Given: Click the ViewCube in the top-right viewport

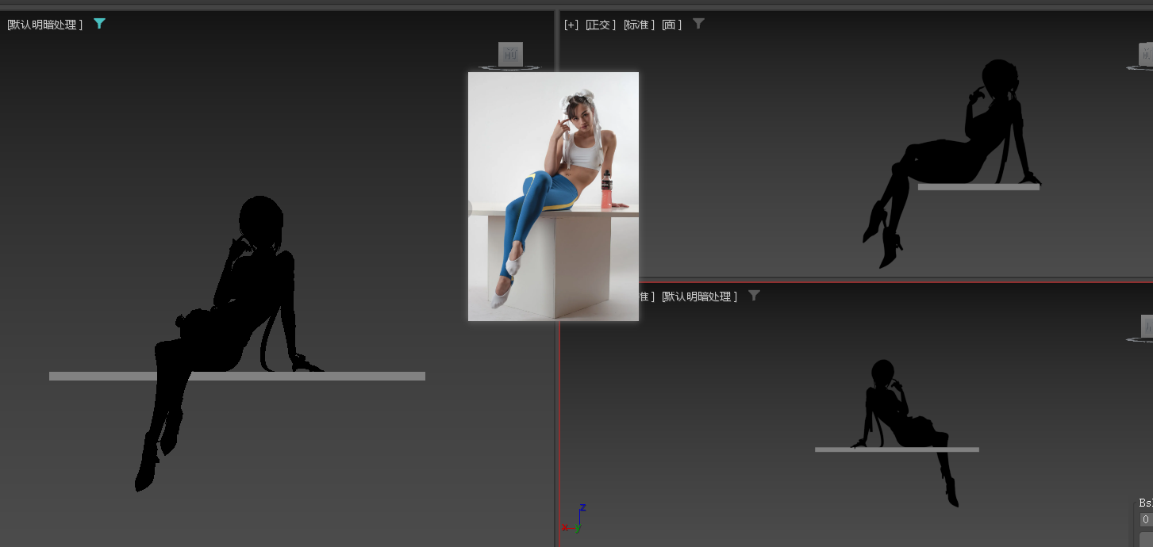Looking at the screenshot, I should click(1145, 55).
